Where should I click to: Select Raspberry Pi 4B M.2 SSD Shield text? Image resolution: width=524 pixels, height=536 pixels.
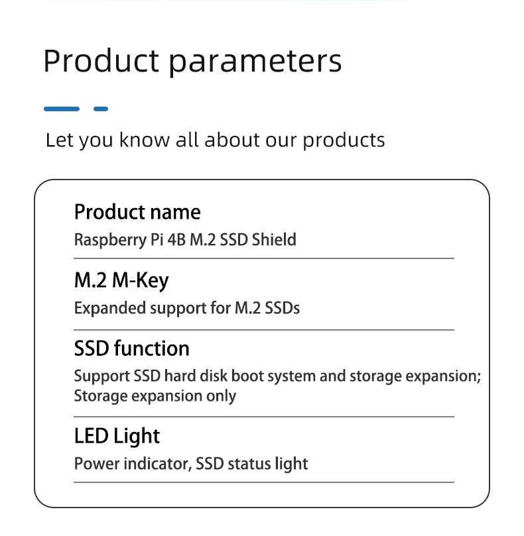click(185, 240)
